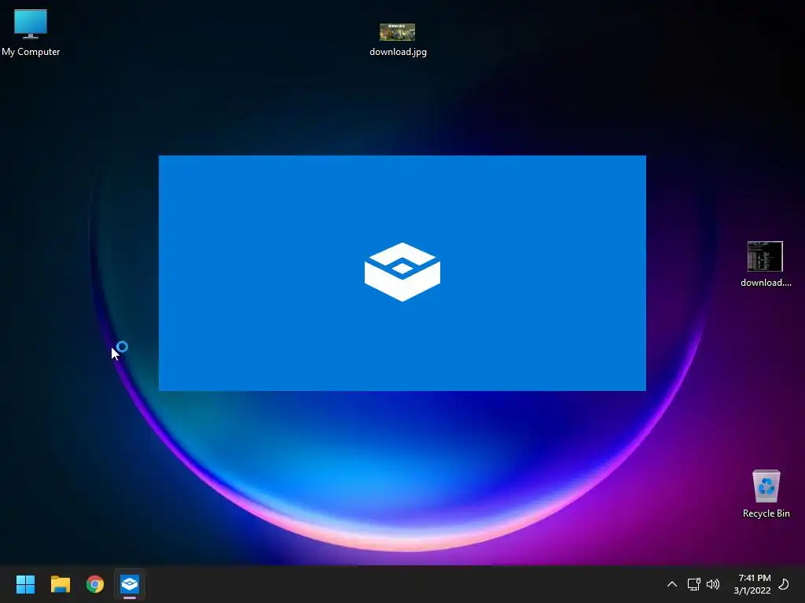Image resolution: width=805 pixels, height=603 pixels.
Task: Select the download.jpg file on desktop
Action: (x=398, y=40)
